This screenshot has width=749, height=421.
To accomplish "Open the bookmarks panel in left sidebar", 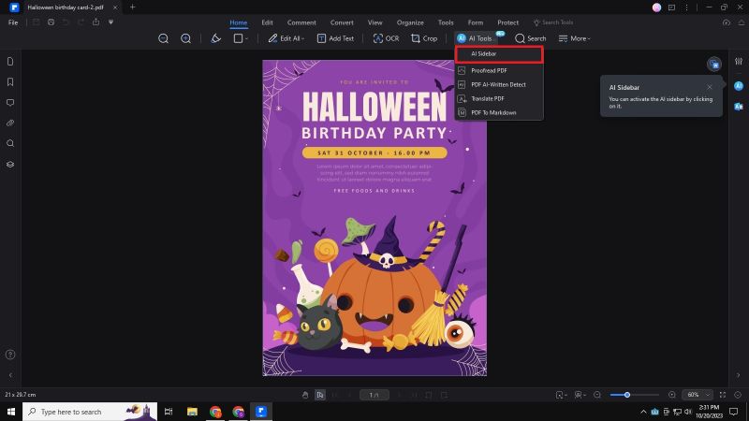I will pyautogui.click(x=10, y=82).
